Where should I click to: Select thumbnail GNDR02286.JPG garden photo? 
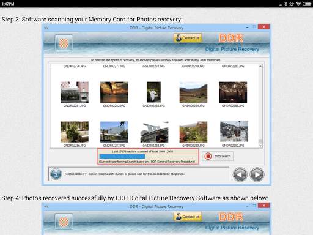[75, 132]
